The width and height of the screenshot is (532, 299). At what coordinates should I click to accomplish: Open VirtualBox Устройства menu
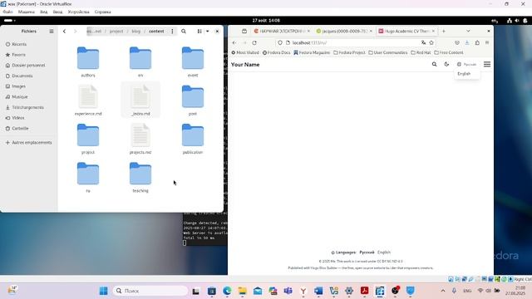[x=78, y=12]
